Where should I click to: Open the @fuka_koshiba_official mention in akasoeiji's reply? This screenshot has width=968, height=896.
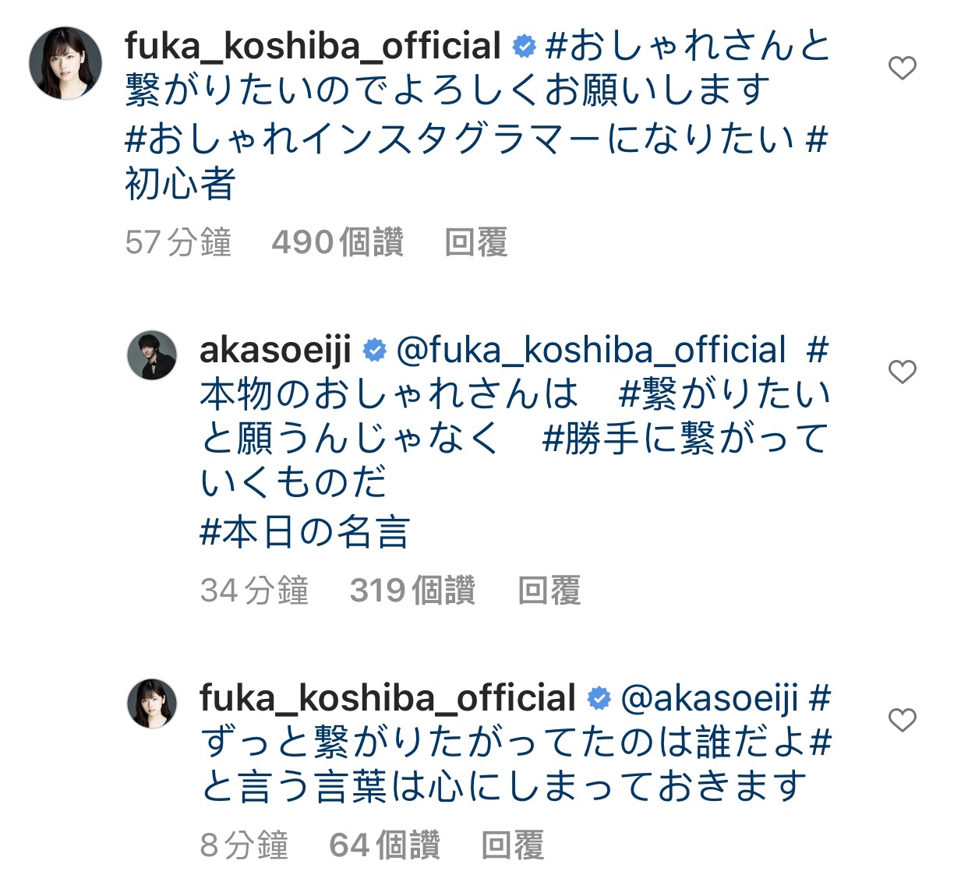[x=591, y=351]
